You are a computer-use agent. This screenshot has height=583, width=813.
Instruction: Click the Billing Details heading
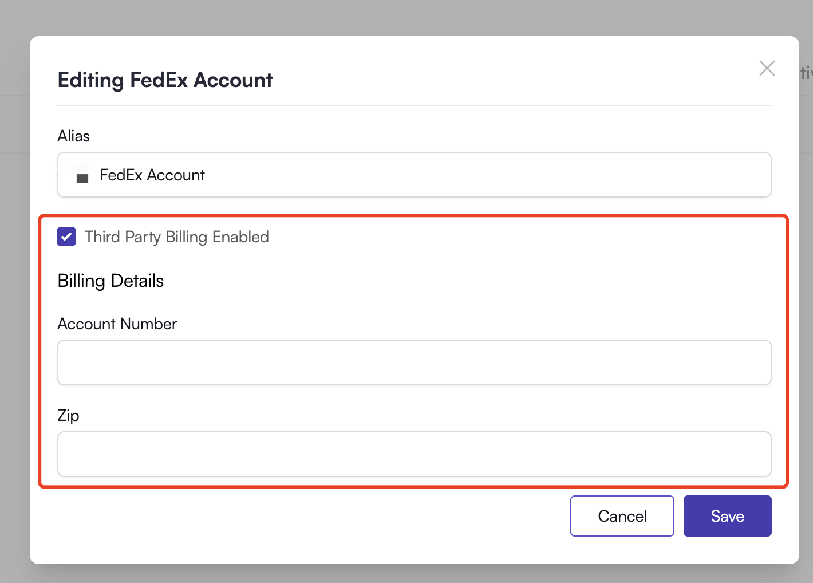click(x=110, y=281)
